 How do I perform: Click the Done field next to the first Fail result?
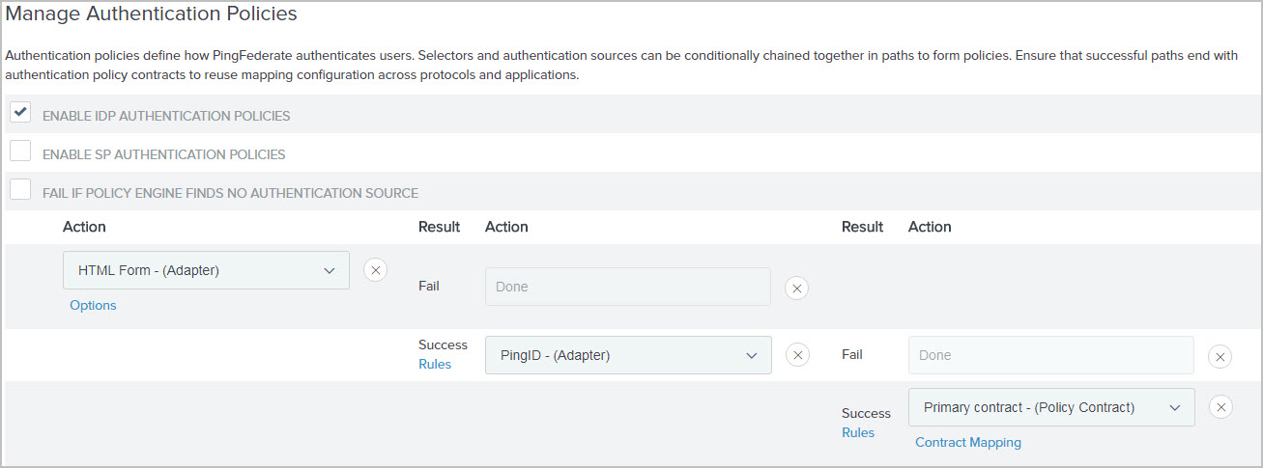(628, 287)
